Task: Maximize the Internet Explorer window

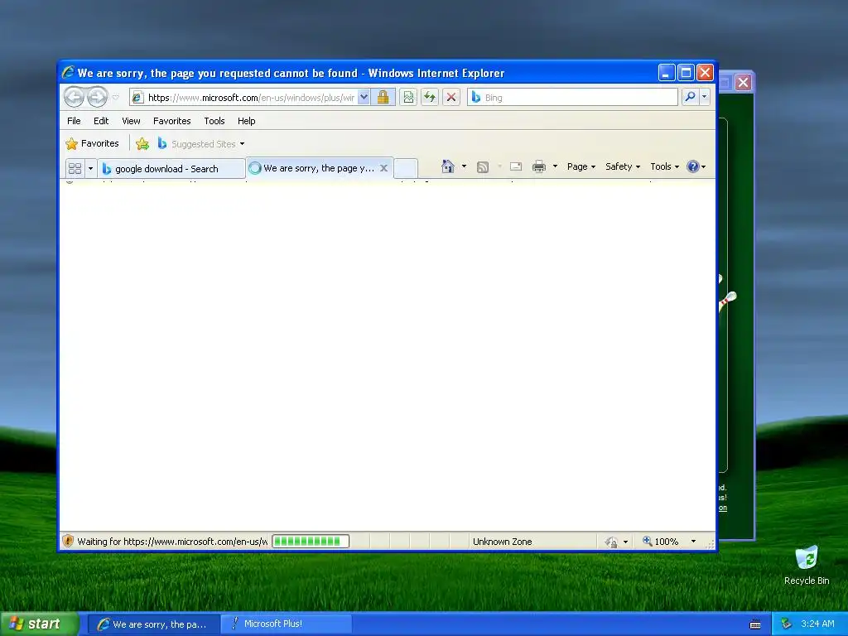Action: tap(686, 73)
